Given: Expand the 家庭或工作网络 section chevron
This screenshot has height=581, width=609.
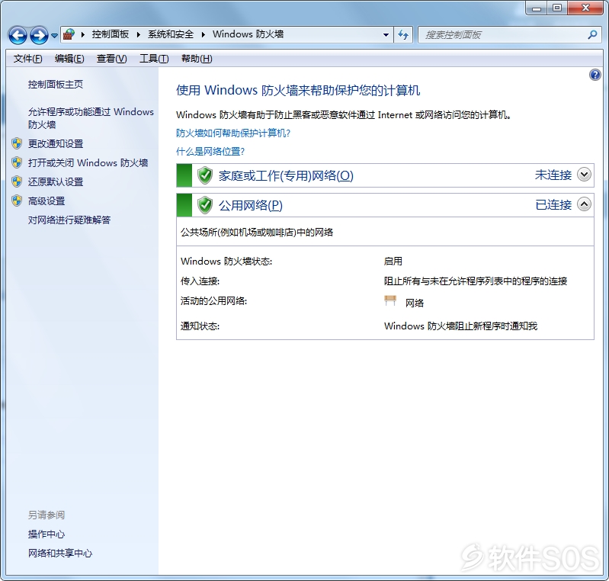Looking at the screenshot, I should coord(584,175).
